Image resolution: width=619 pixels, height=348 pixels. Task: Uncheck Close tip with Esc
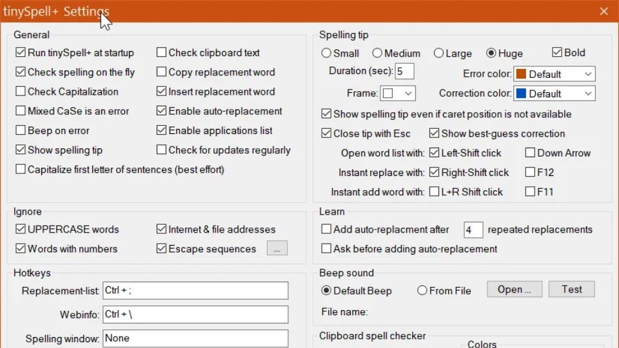click(326, 133)
